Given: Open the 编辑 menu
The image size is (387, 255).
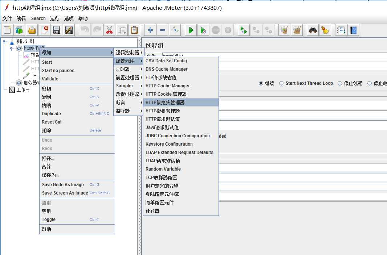Looking at the screenshot, I should 21,18.
